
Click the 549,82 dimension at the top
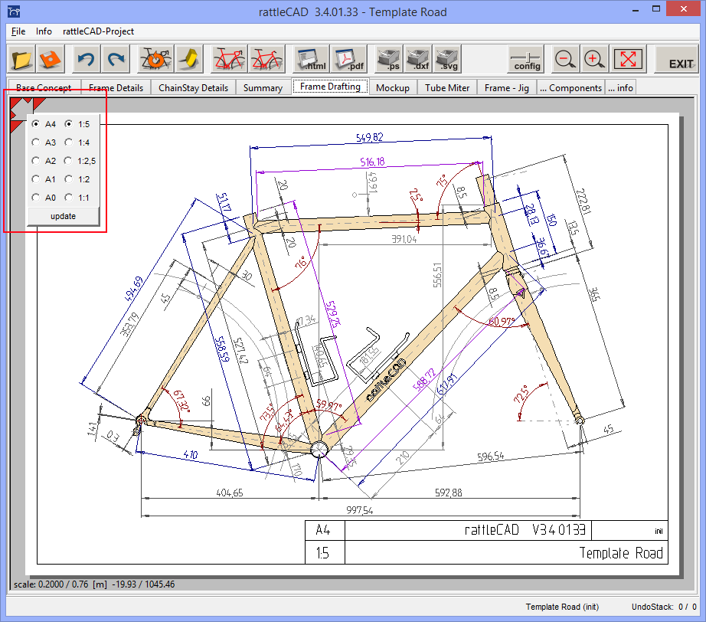click(369, 137)
